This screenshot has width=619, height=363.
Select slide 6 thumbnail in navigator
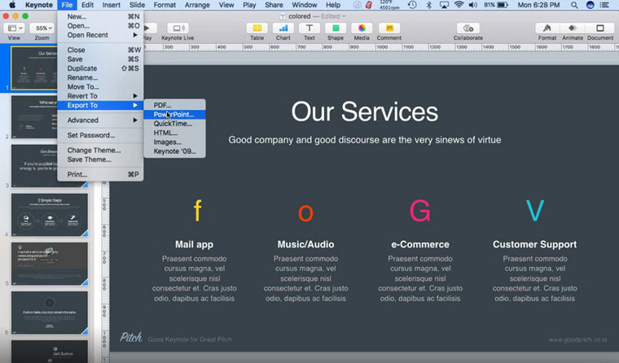tap(50, 313)
